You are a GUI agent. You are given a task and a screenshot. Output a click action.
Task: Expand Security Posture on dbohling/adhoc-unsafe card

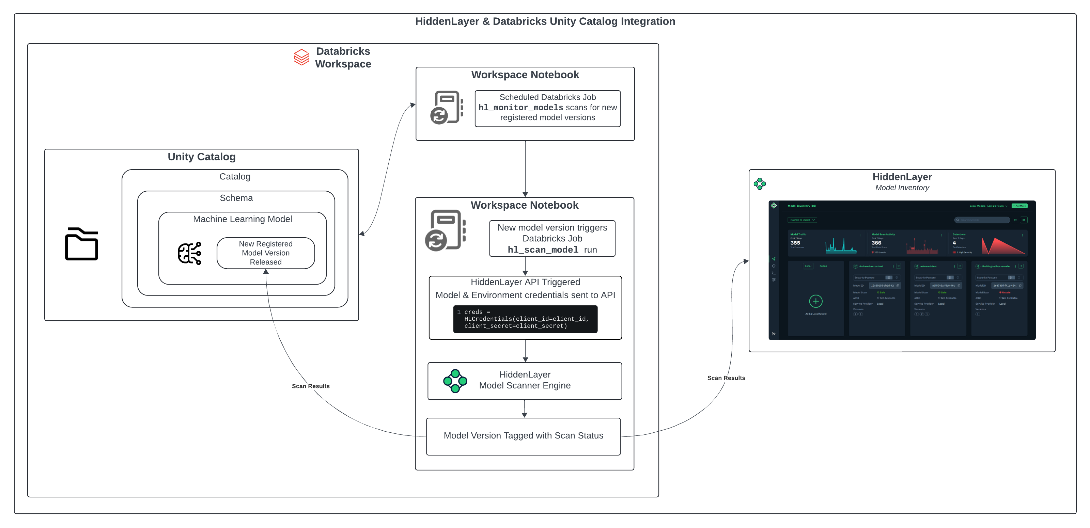[1011, 278]
